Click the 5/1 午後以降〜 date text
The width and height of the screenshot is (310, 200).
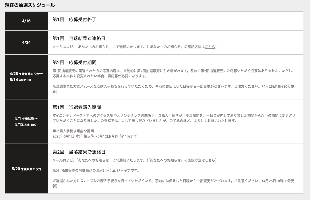26,118
